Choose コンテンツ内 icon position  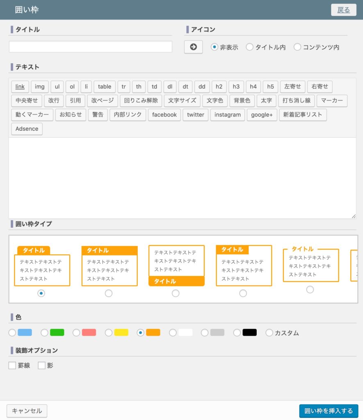[297, 47]
